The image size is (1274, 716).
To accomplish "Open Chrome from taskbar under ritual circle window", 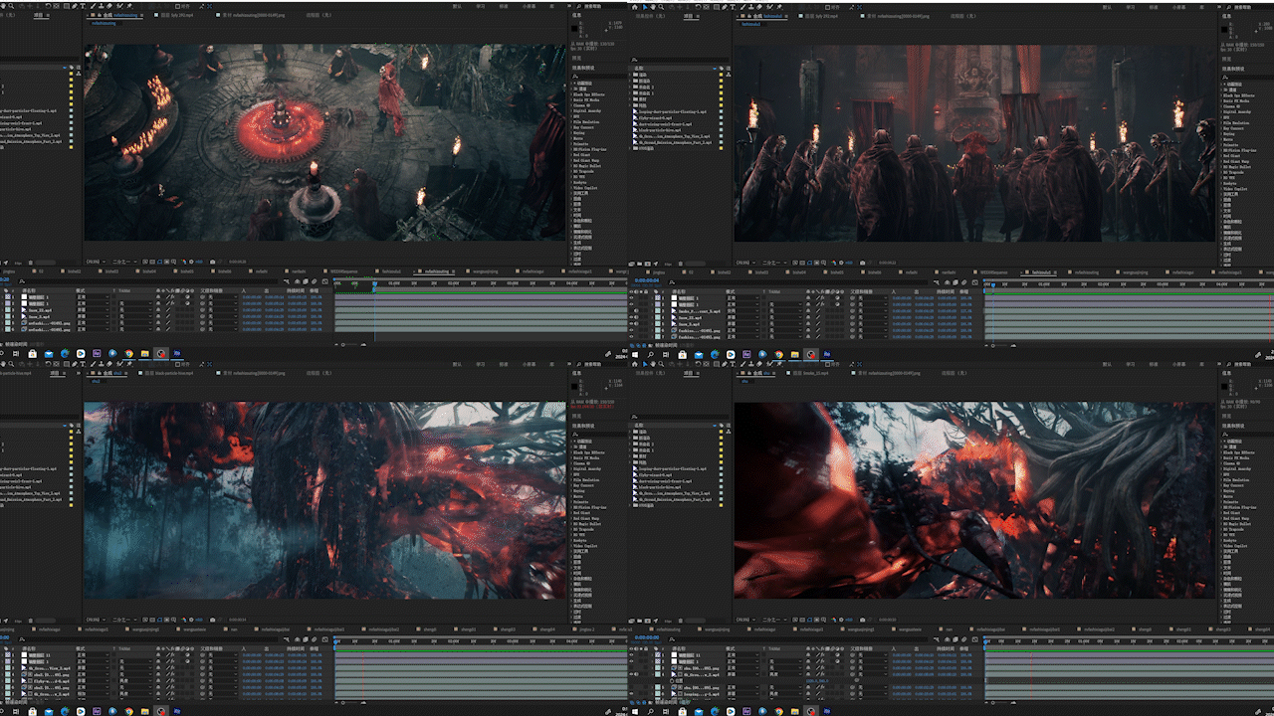I will point(128,353).
